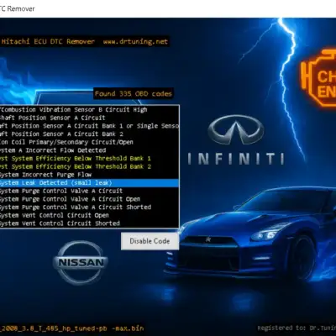The width and height of the screenshot is (336, 336).
Task: Select 'Purge Control Valve A Circuit Shorted' row
Action: 89,207
